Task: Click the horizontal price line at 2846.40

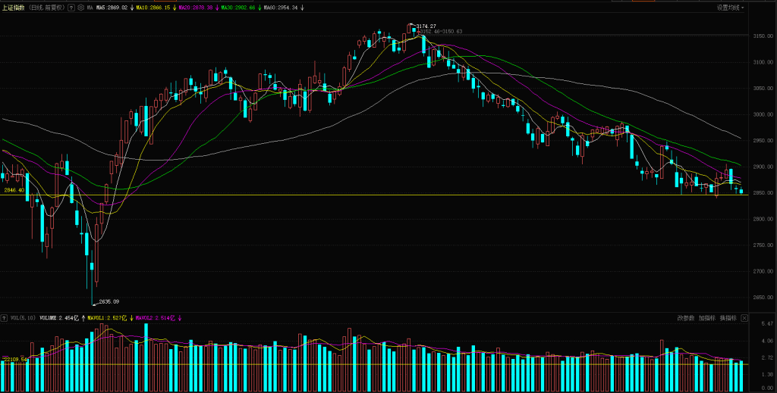Action: (x=379, y=195)
